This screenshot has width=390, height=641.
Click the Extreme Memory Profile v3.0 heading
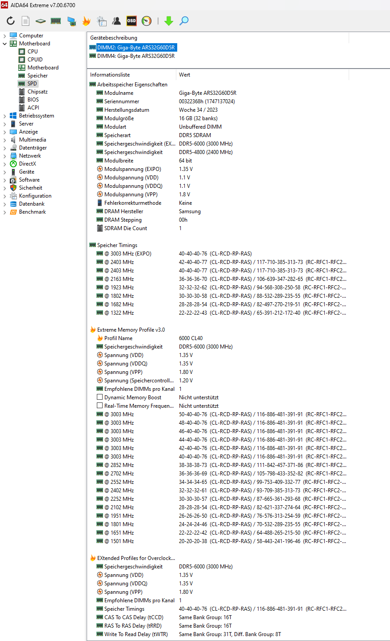[131, 330]
